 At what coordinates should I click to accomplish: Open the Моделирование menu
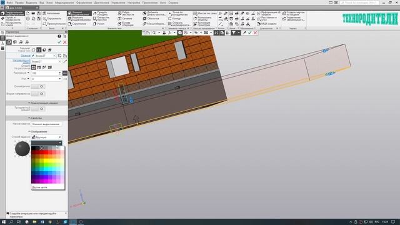64,2
